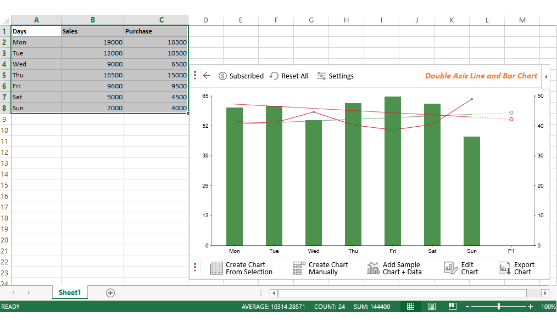Click the Days header cell
Screen dimensions: 557x322
tap(36, 31)
